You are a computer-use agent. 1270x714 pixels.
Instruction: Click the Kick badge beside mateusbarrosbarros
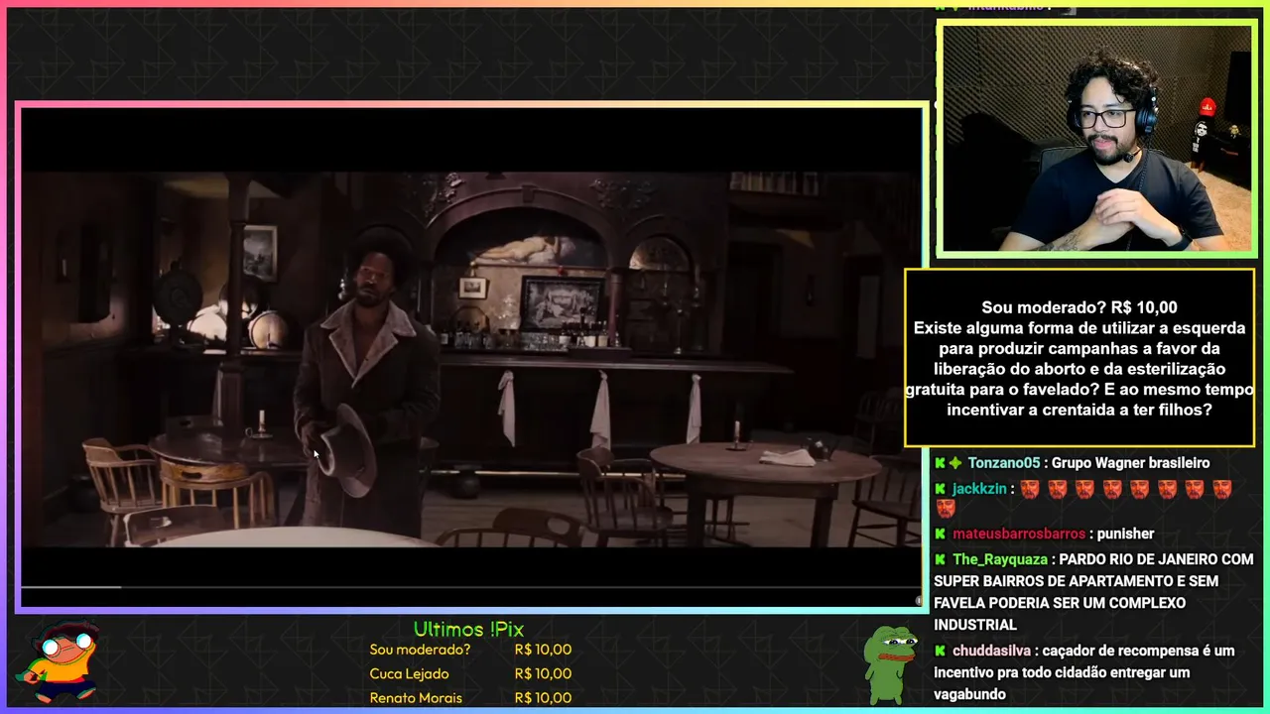(x=940, y=534)
